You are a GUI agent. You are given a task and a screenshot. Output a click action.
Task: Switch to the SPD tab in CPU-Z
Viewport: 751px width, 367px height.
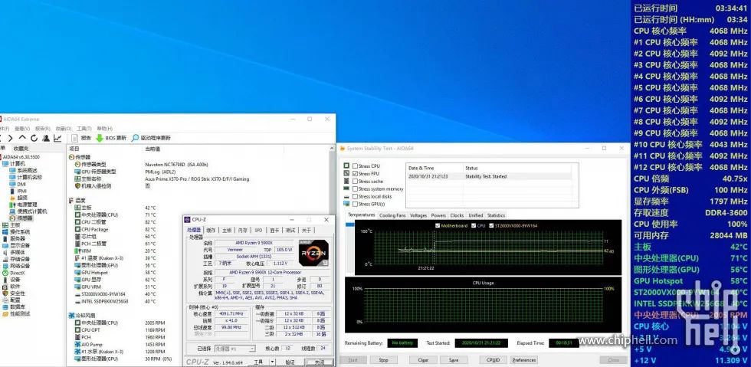[258, 231]
